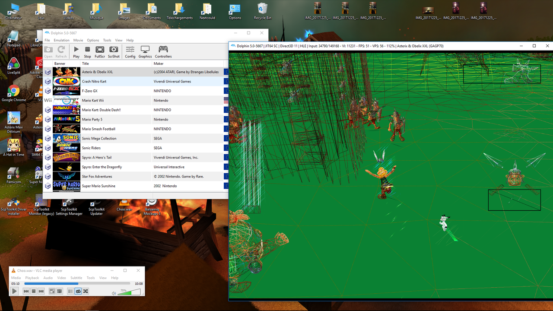Mute VLC audio via speaker icon
The image size is (553, 311).
pos(114,293)
